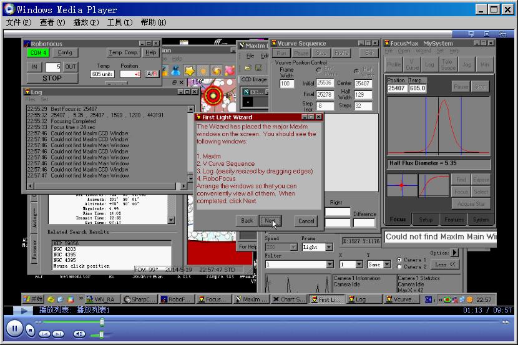The height and width of the screenshot is (345, 518).
Task: Open the 播放(P) menu
Action: point(86,22)
